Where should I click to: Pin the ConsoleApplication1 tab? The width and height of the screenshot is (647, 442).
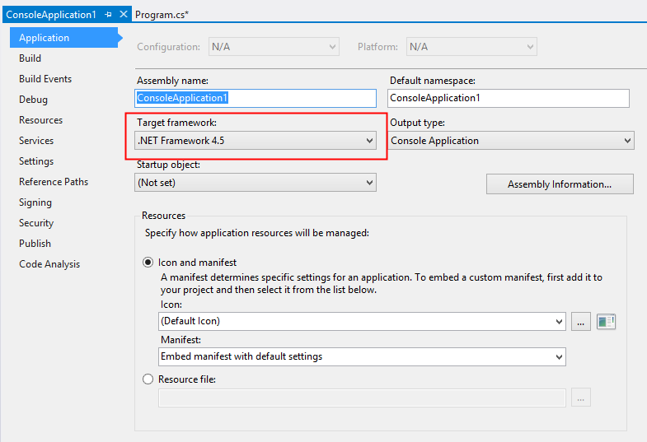click(109, 15)
